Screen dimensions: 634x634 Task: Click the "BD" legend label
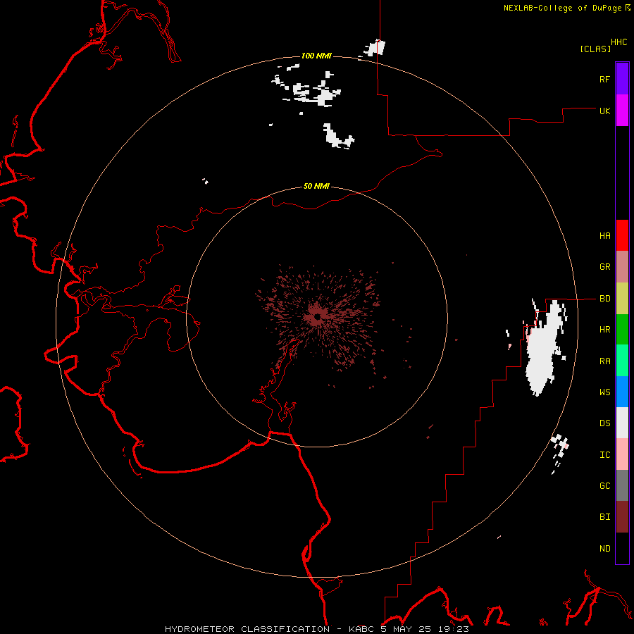point(604,299)
